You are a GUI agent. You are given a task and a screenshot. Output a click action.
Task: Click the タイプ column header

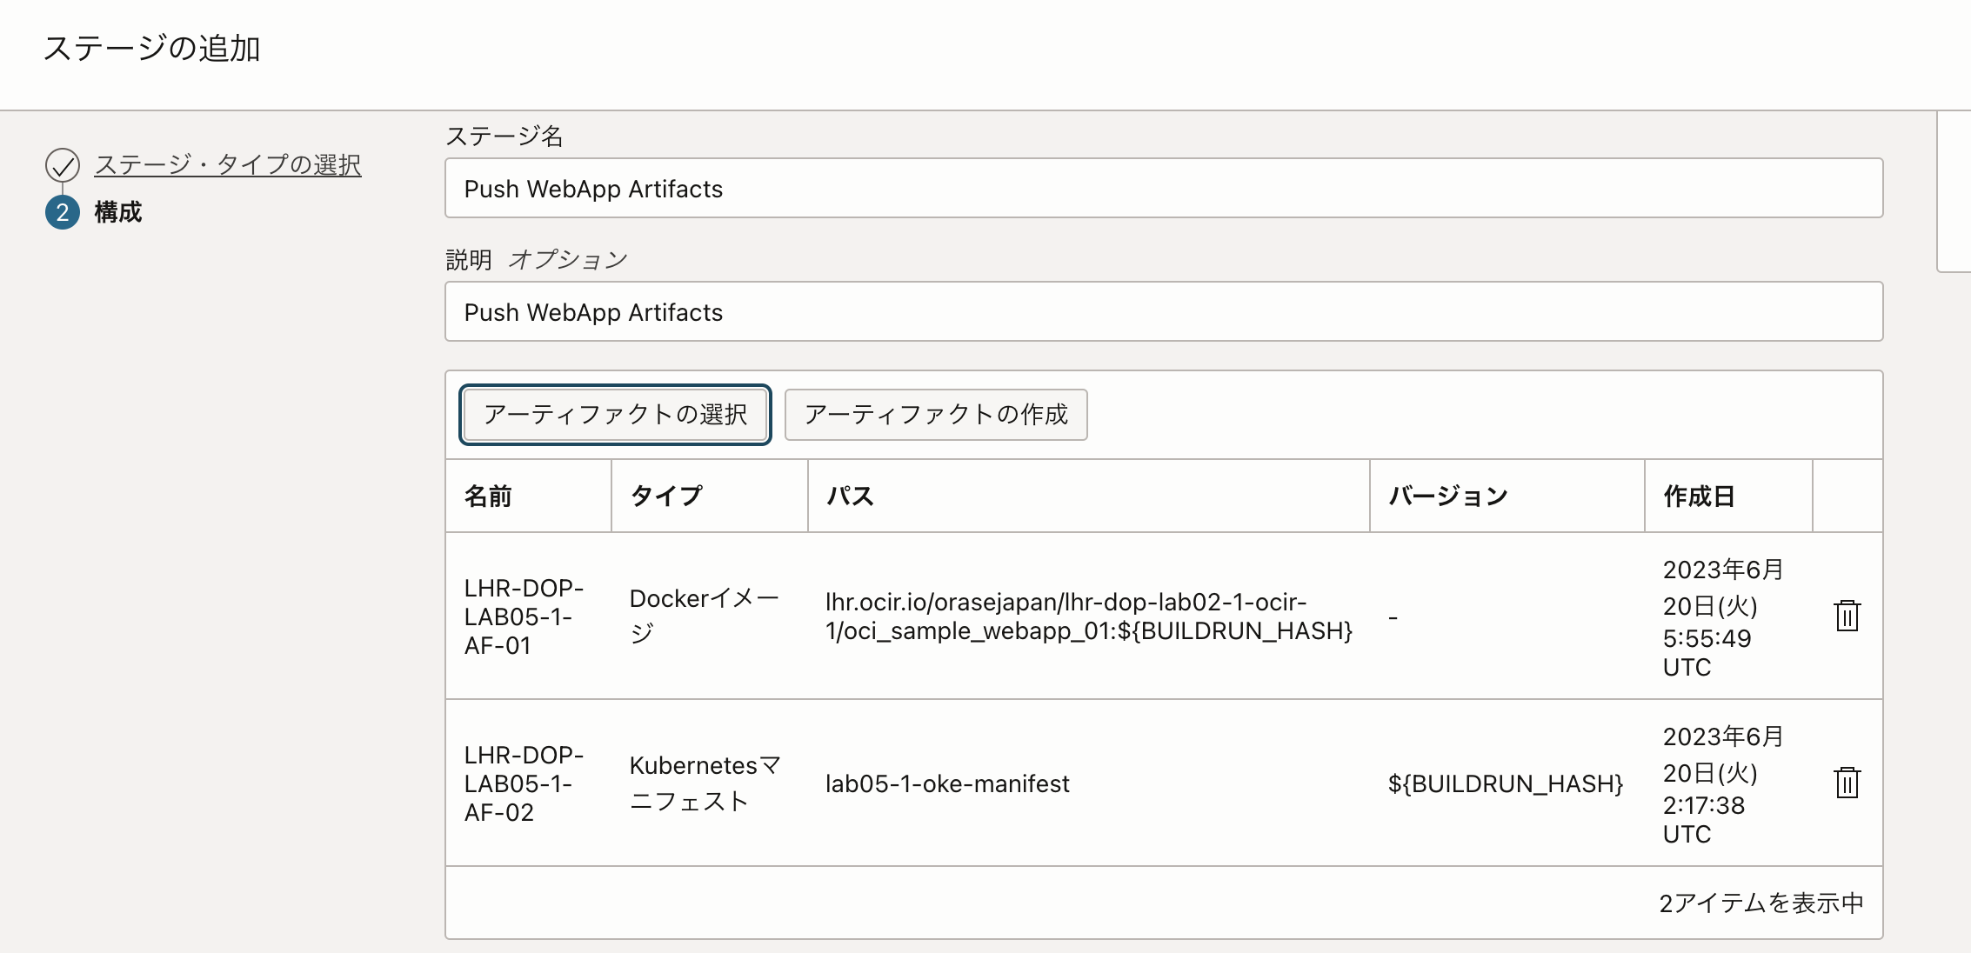point(665,496)
